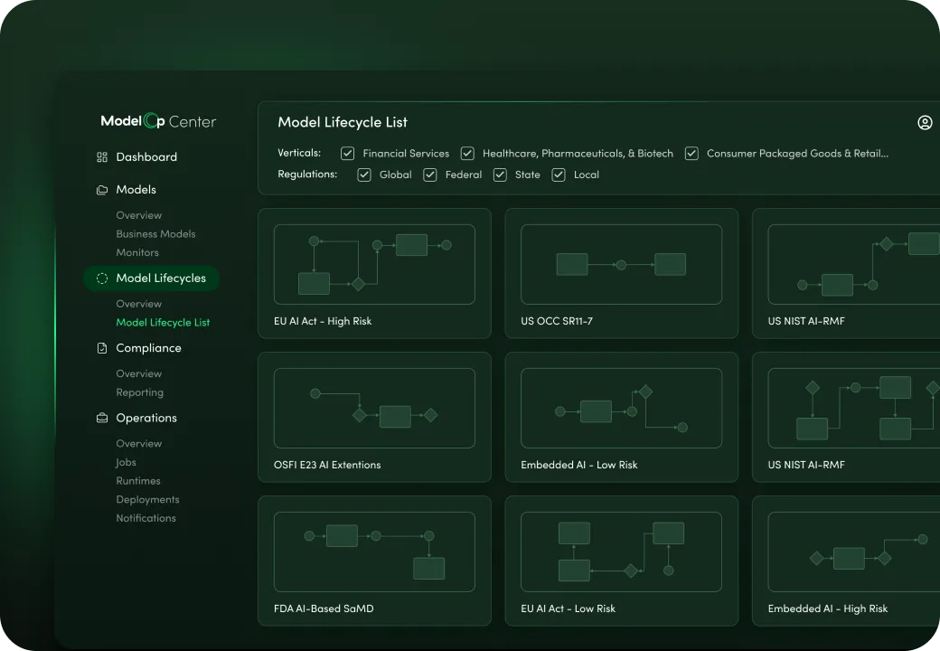Uncheck the State regulation filter
The image size is (940, 651).
(500, 175)
